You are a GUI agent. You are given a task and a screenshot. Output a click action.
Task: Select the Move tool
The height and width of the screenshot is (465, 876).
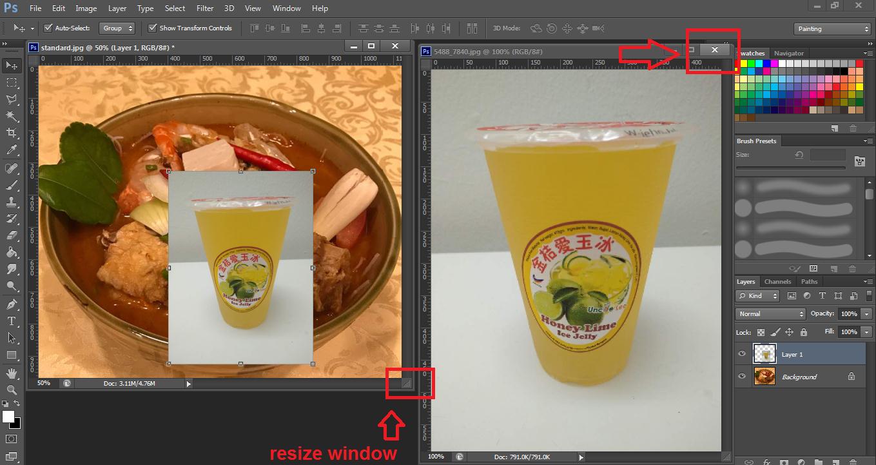tap(12, 65)
